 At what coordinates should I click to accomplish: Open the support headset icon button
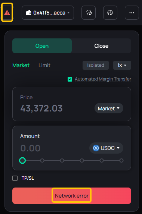[x=89, y=13]
